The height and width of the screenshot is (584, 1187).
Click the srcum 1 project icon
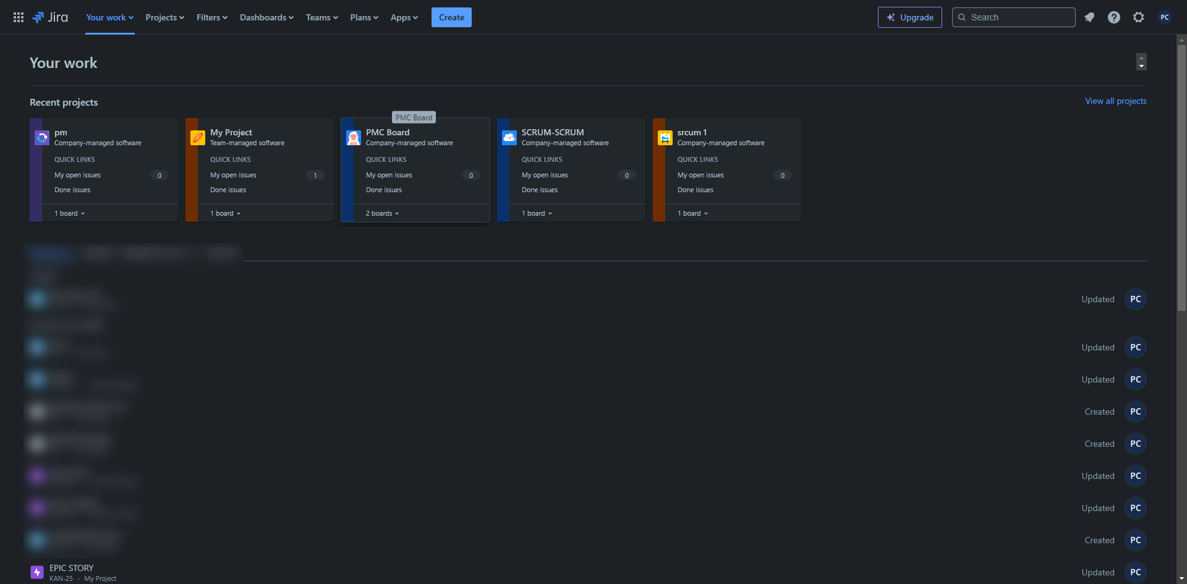pyautogui.click(x=665, y=138)
